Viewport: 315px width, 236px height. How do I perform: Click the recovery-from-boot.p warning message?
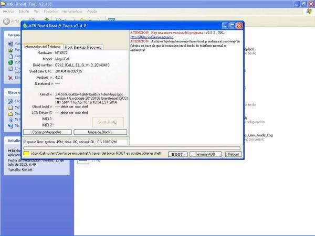click(185, 46)
